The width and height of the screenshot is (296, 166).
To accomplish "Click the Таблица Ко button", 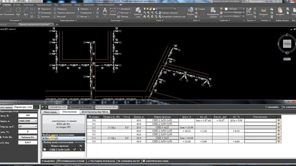I will point(28,137).
